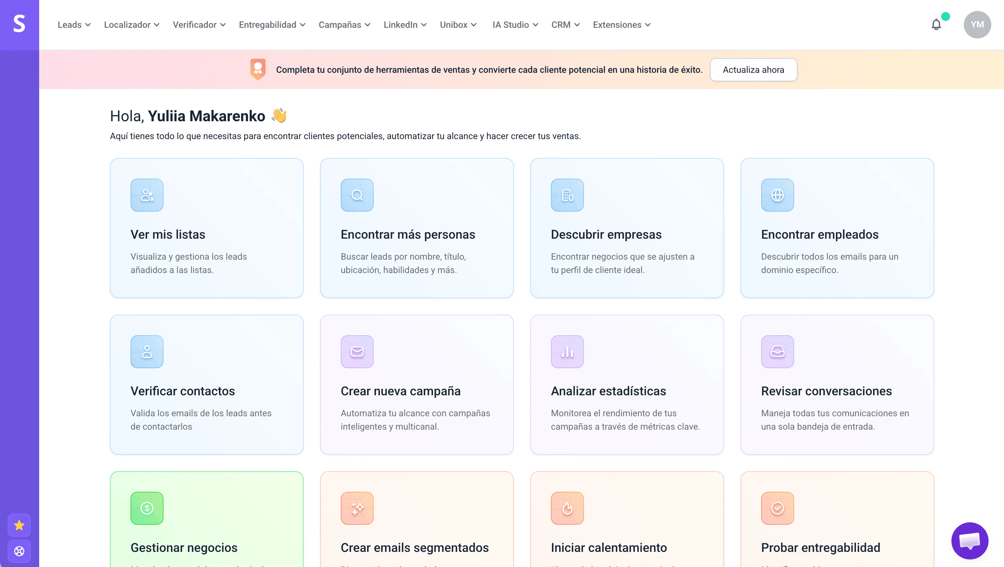The image size is (1004, 567).
Task: Select the person icon on Ver mis listas
Action: (x=147, y=195)
